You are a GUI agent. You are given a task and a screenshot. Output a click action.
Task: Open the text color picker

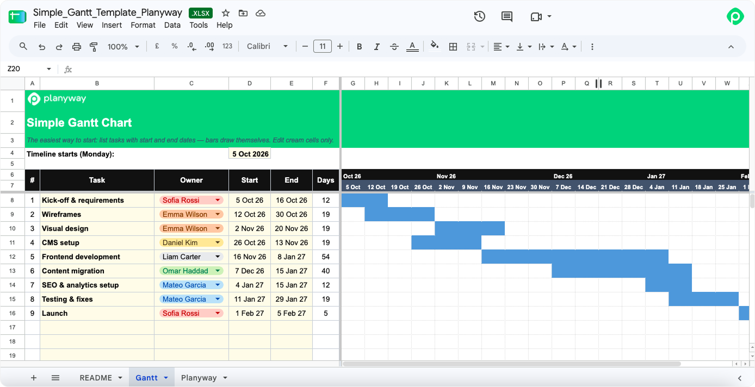tap(412, 47)
